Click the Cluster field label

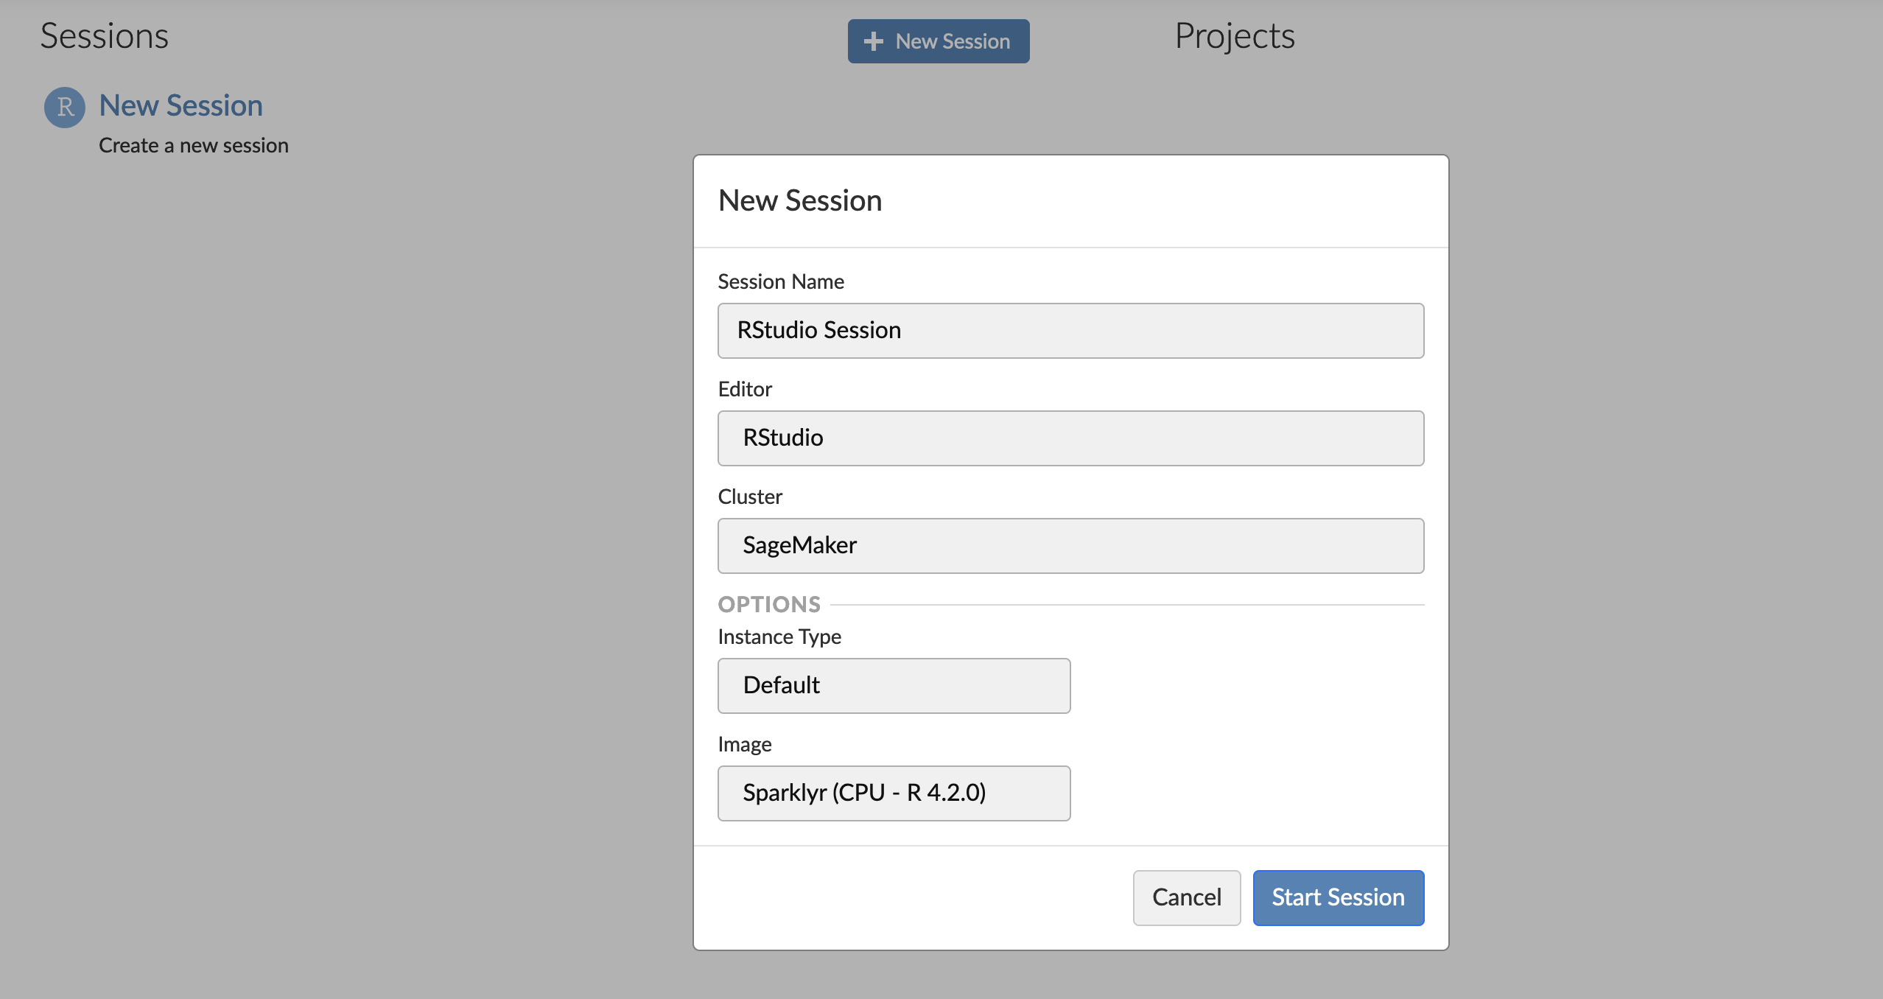(x=750, y=497)
